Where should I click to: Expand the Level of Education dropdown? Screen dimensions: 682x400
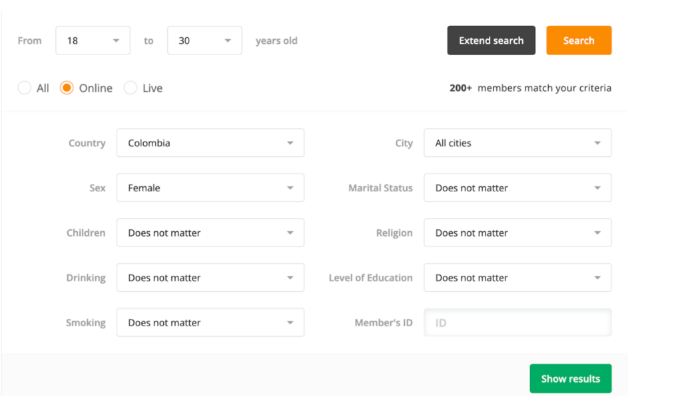[x=517, y=278]
